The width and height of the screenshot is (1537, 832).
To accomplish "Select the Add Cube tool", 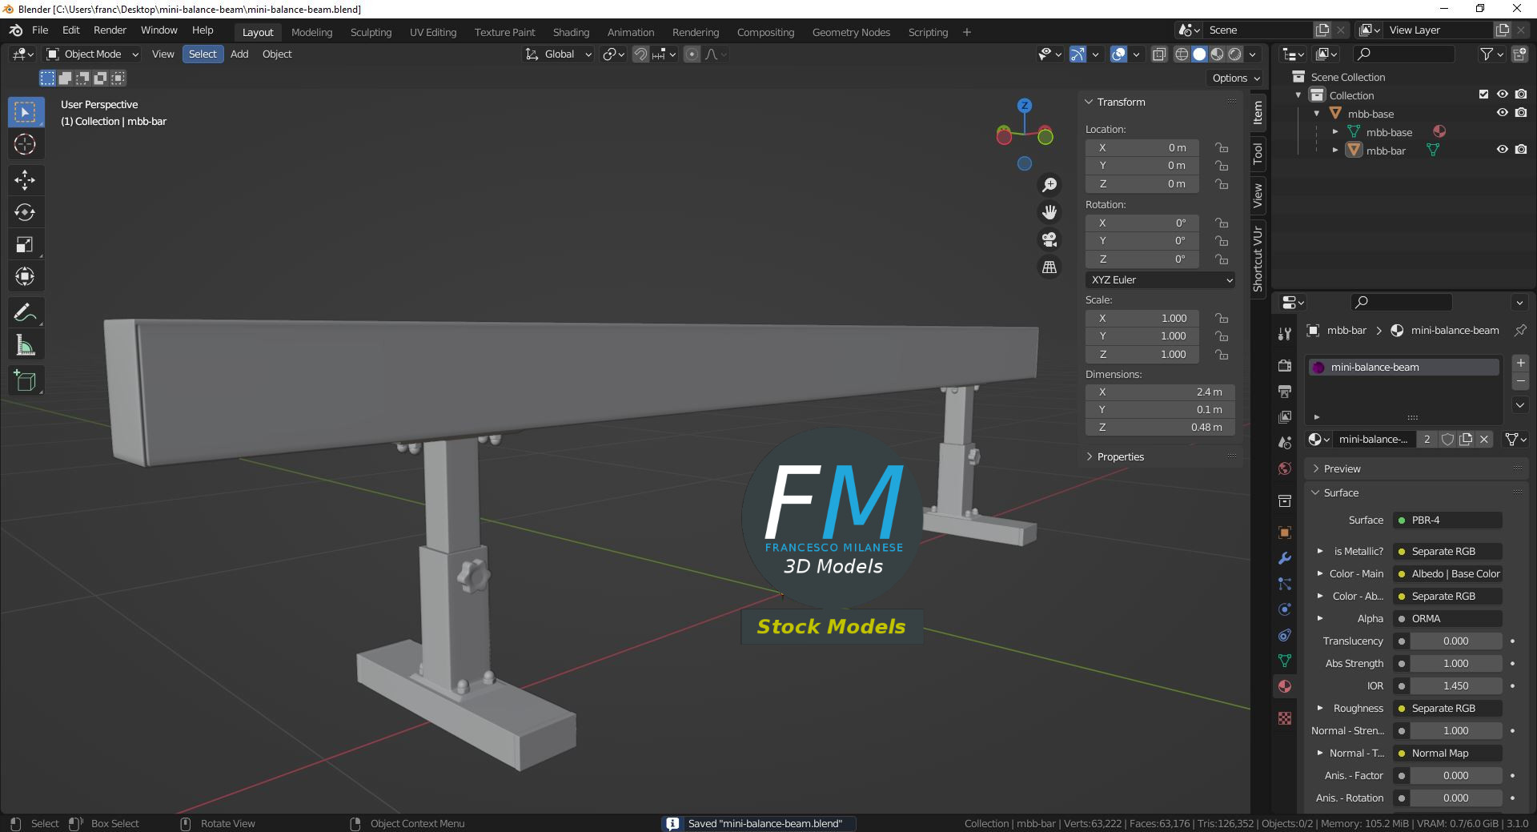I will 25,380.
